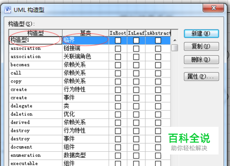Toggle IsAbstract for the copy row

[x=158, y=82]
